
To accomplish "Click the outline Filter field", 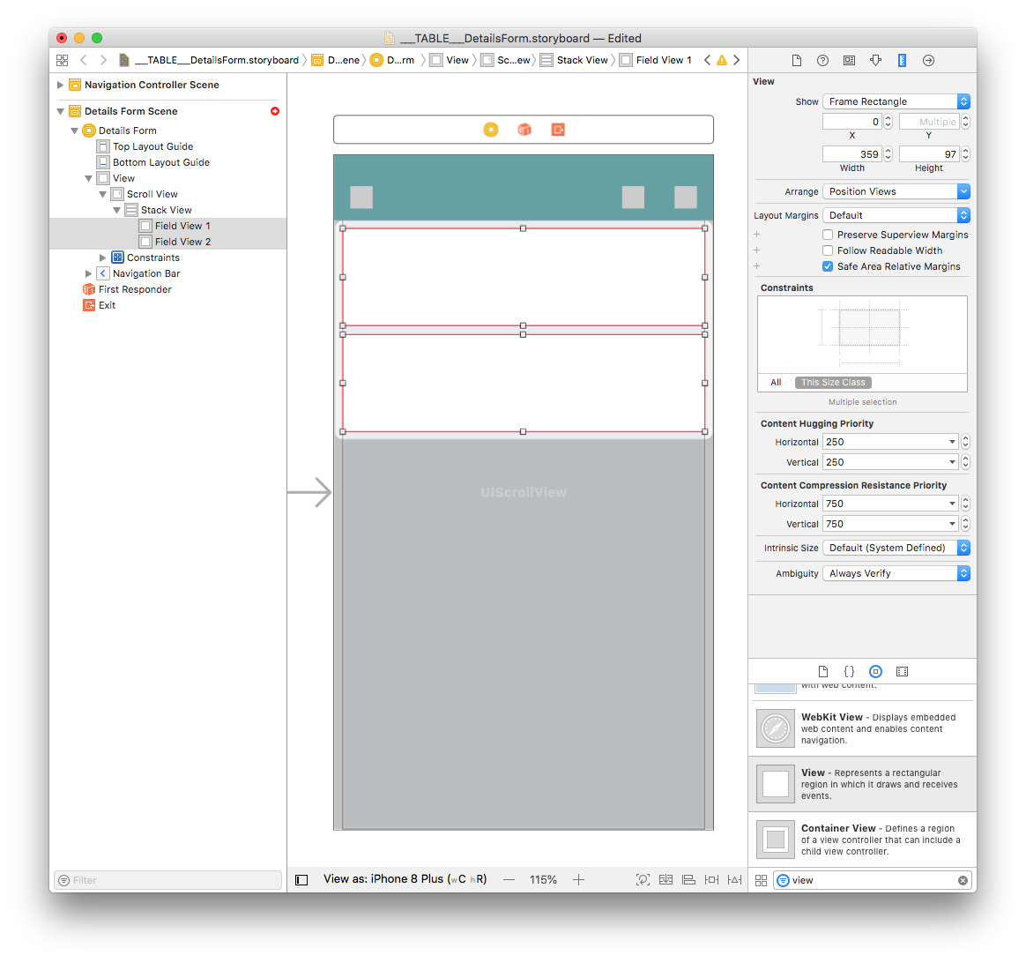I will [x=168, y=880].
